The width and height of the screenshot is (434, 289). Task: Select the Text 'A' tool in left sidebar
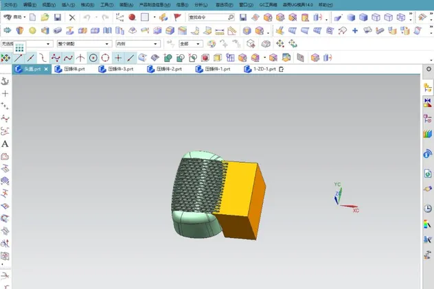[x=5, y=143]
